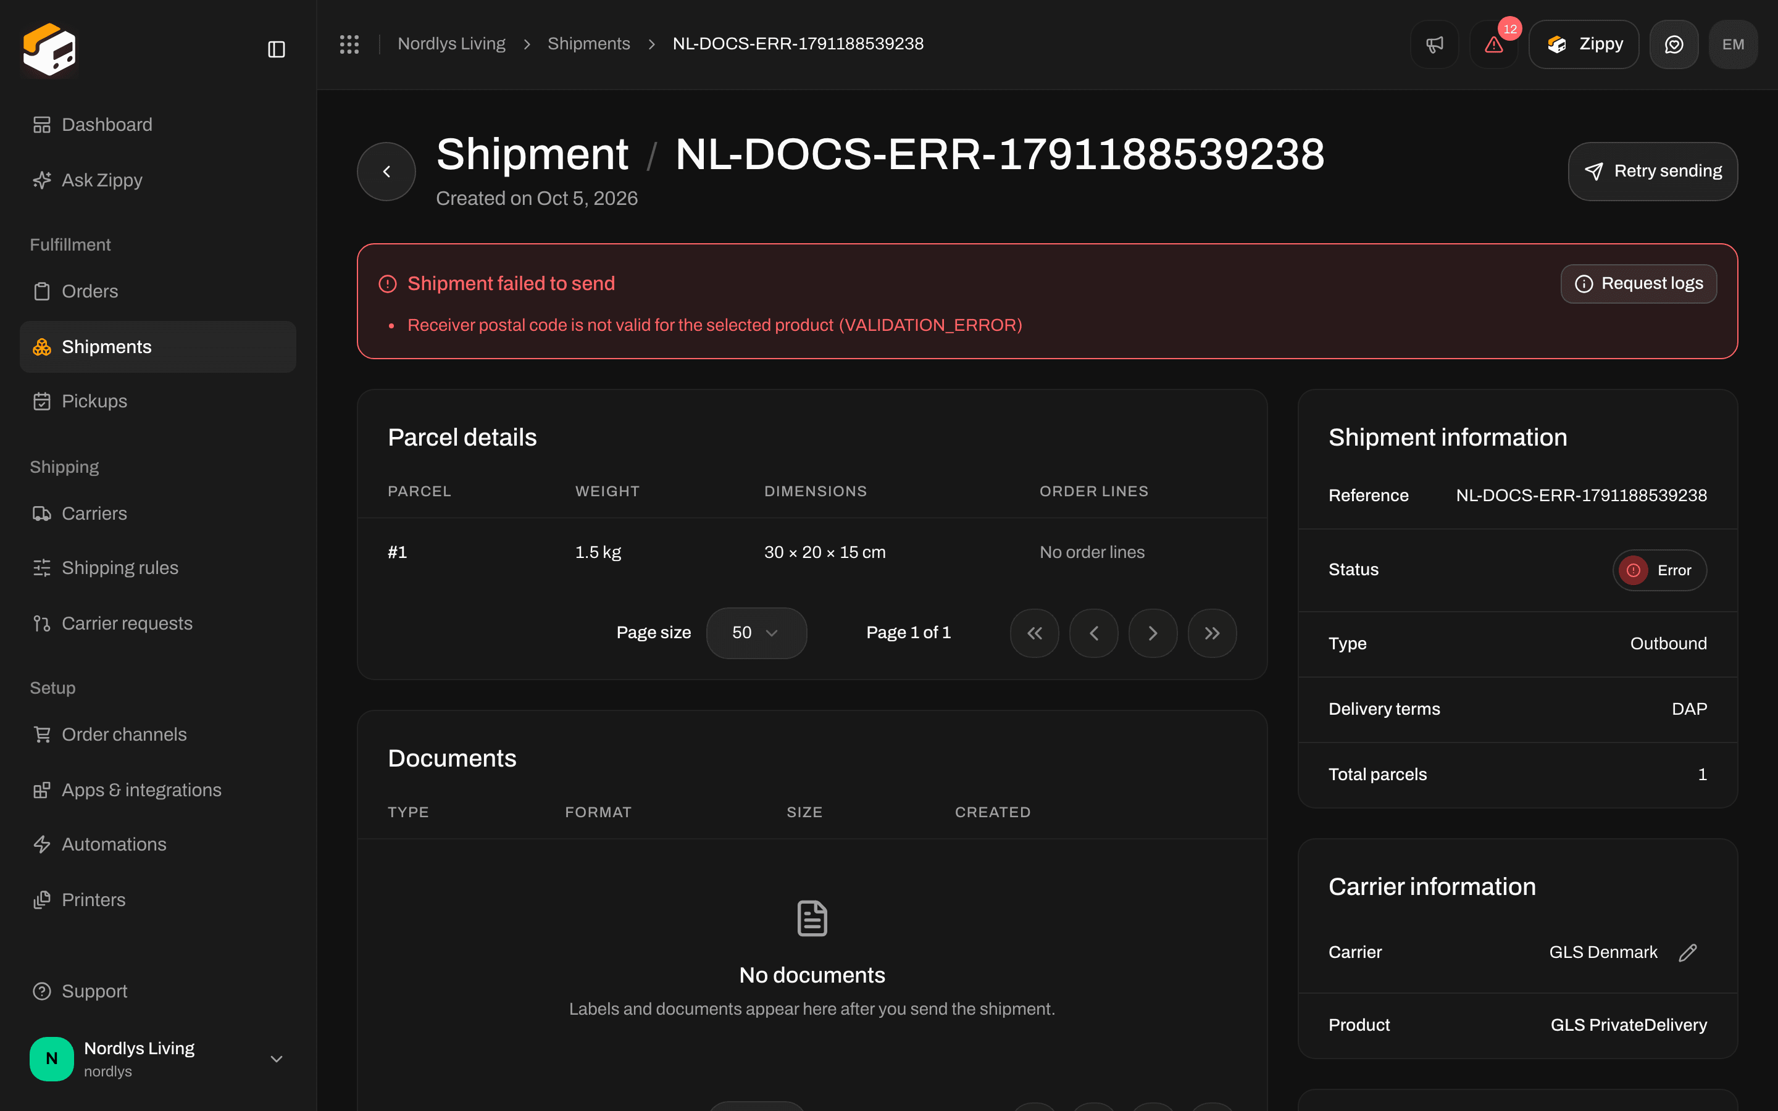The width and height of the screenshot is (1778, 1111).
Task: Open Carrier requests in sidebar
Action: pyautogui.click(x=158, y=623)
